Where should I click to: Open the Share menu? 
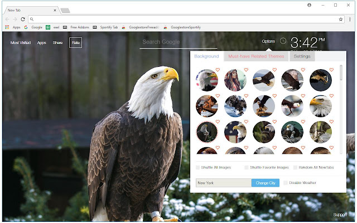point(57,42)
